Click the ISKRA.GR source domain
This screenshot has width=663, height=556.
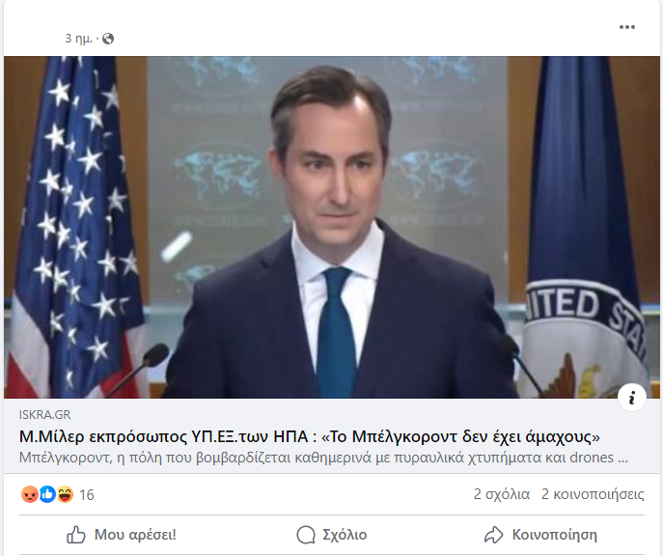44,415
